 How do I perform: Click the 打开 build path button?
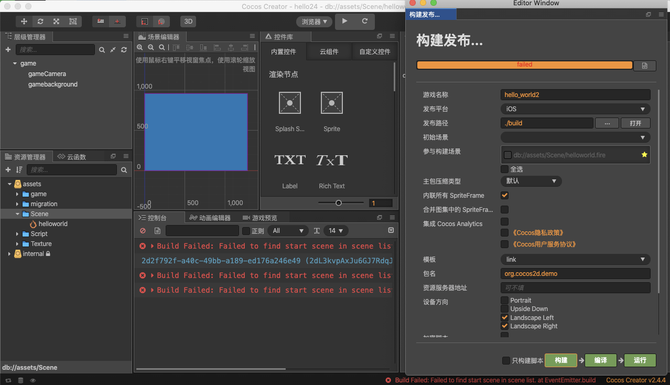point(635,123)
